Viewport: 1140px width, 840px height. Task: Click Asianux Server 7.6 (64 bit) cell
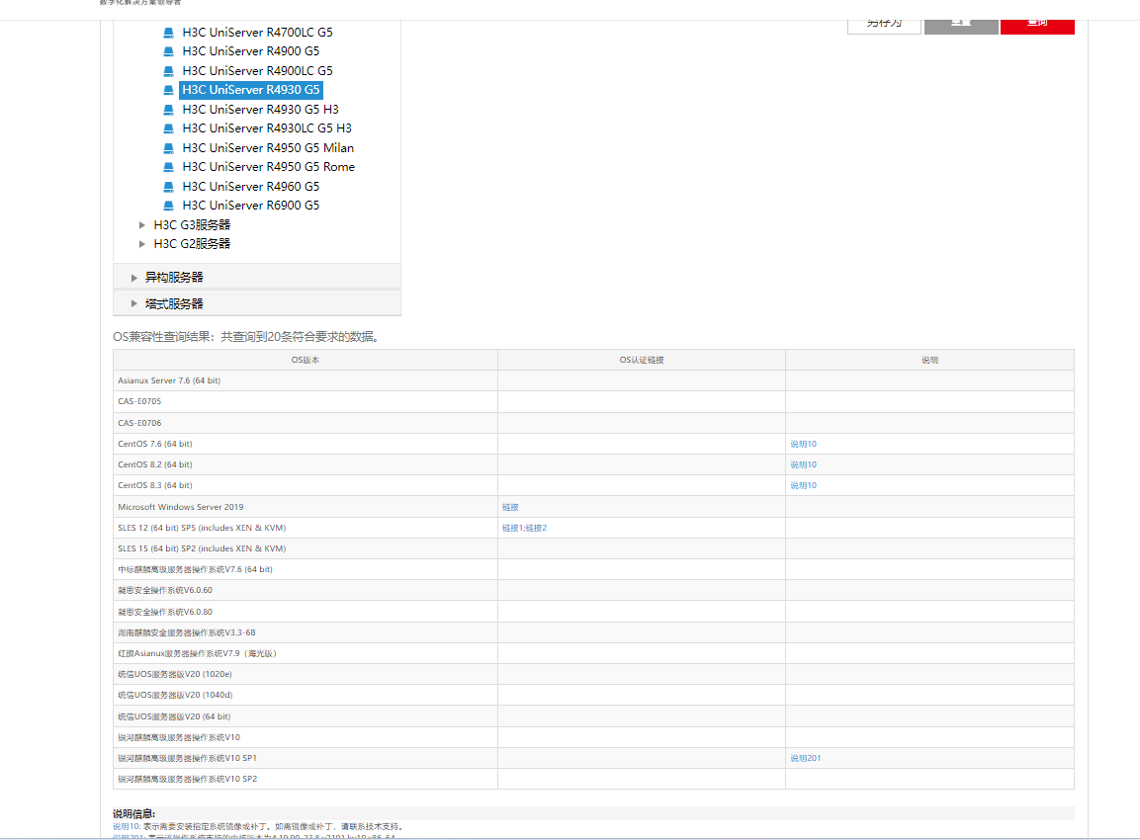pyautogui.click(x=306, y=380)
